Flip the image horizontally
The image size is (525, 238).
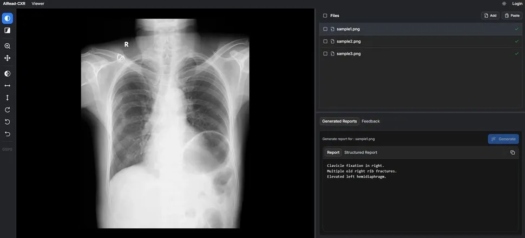point(8,86)
